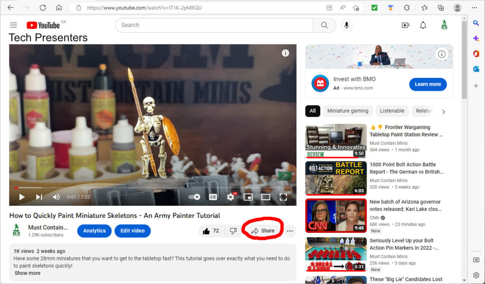Select the Listenable filter chip
This screenshot has width=485, height=284.
tap(392, 111)
